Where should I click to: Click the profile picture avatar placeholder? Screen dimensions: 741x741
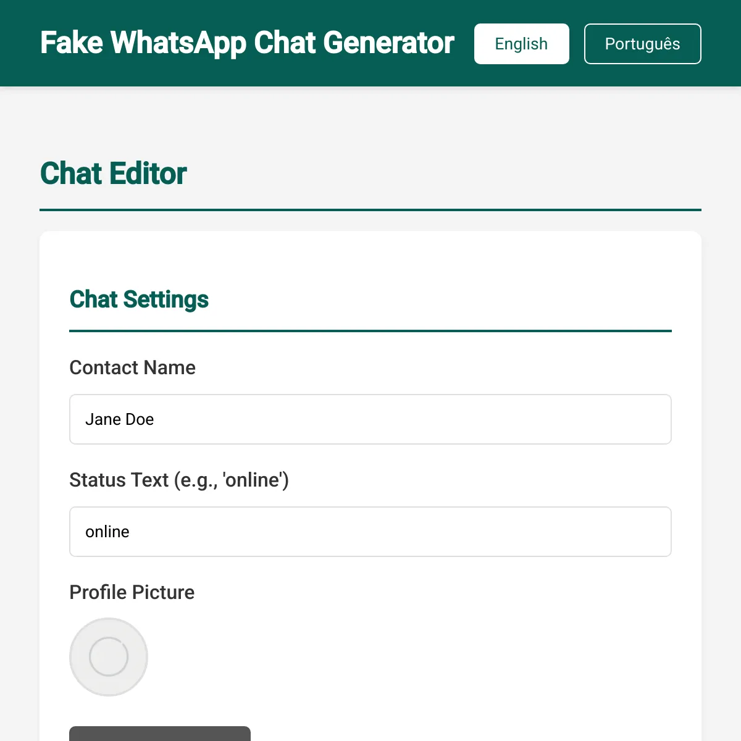tap(109, 657)
